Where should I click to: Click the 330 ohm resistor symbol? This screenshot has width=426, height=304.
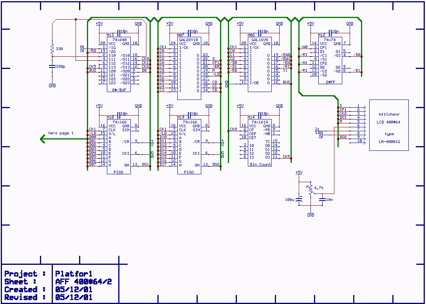coord(52,49)
